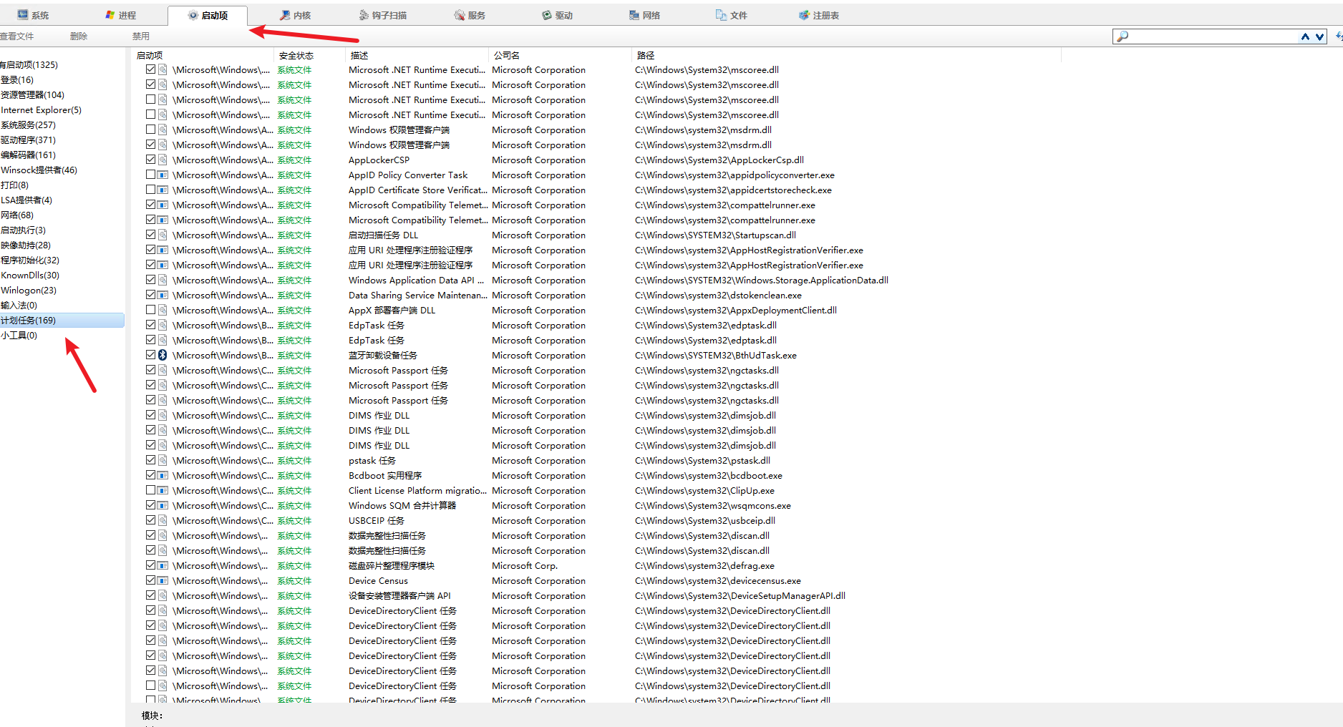Viewport: 1343px width, 727px height.
Task: Click the Microsoft Corp. company cell
Action: pyautogui.click(x=525, y=565)
